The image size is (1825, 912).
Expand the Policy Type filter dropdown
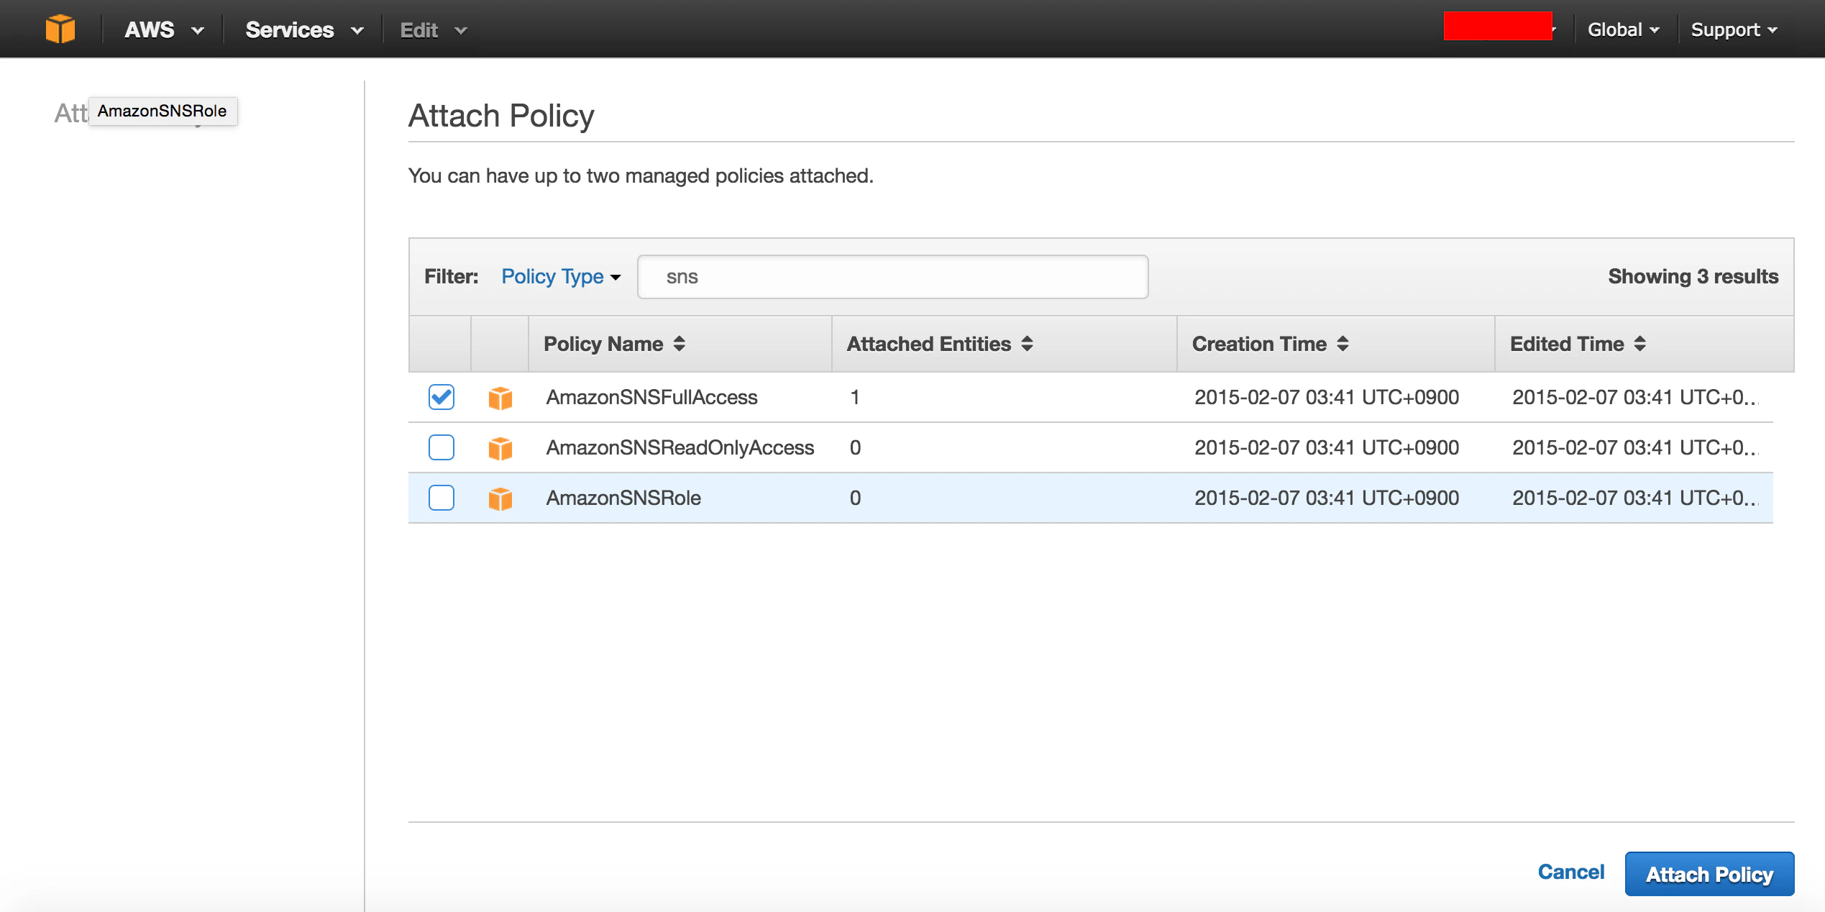click(561, 277)
